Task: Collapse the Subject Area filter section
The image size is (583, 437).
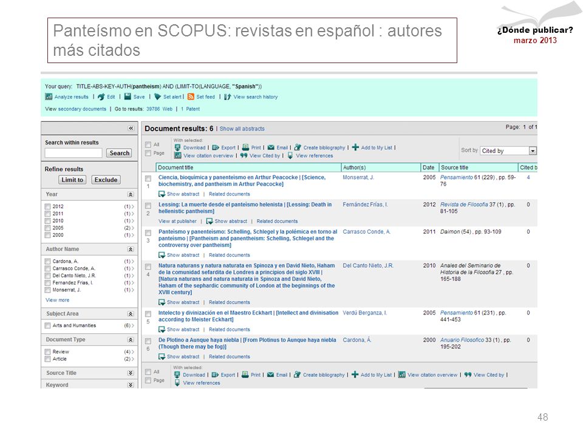Action: click(x=131, y=314)
